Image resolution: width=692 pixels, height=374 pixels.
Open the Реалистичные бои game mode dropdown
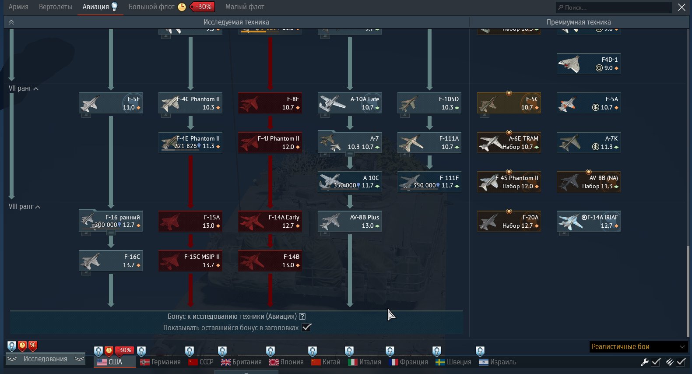pyautogui.click(x=638, y=346)
